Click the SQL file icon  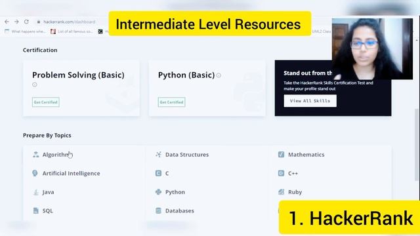35,210
